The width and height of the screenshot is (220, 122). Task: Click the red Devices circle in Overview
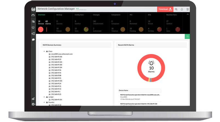[x=41, y=30]
